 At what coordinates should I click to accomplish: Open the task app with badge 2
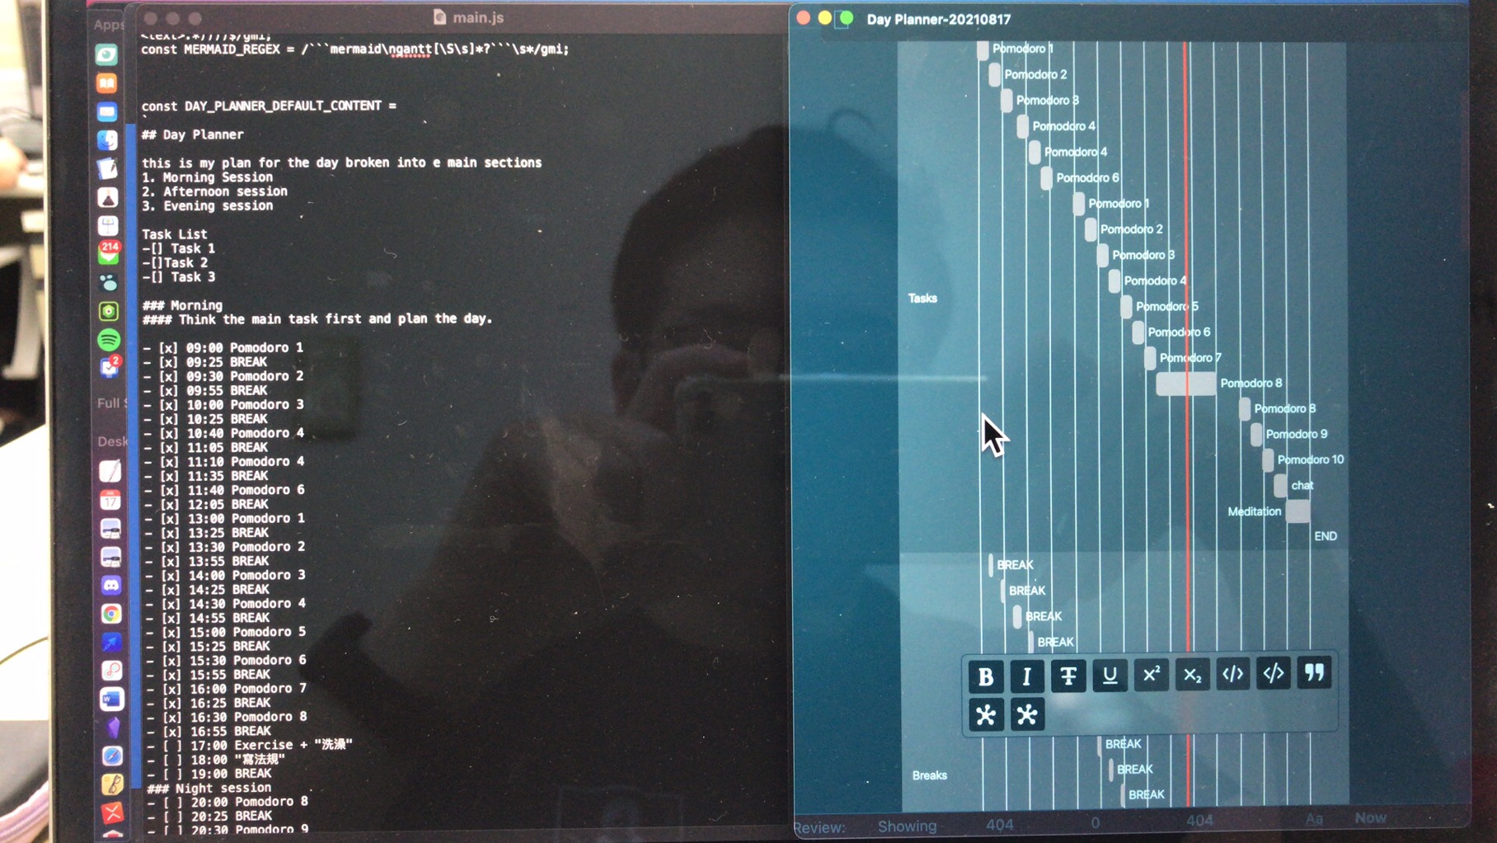click(110, 366)
